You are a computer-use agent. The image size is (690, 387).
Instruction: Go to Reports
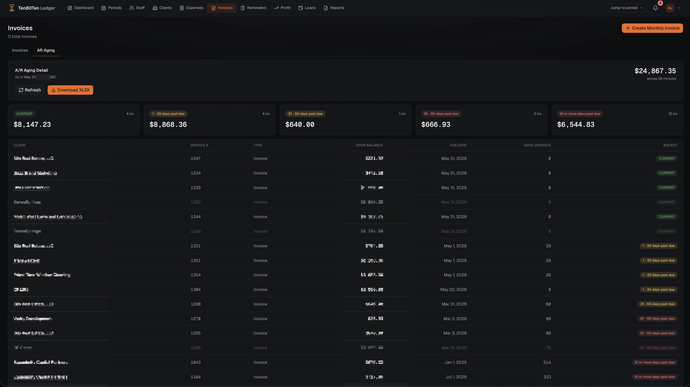334,8
